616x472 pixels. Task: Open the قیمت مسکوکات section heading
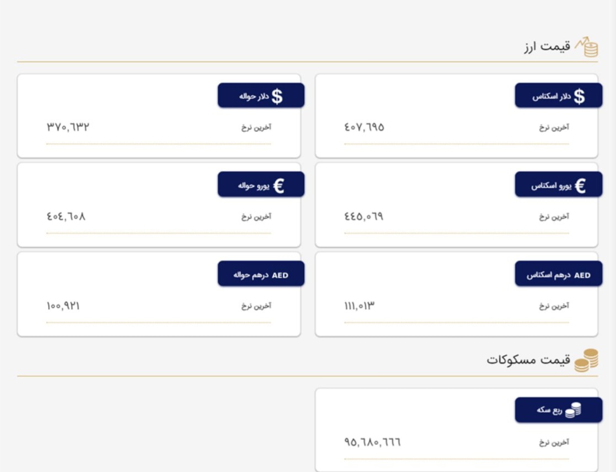[528, 360]
